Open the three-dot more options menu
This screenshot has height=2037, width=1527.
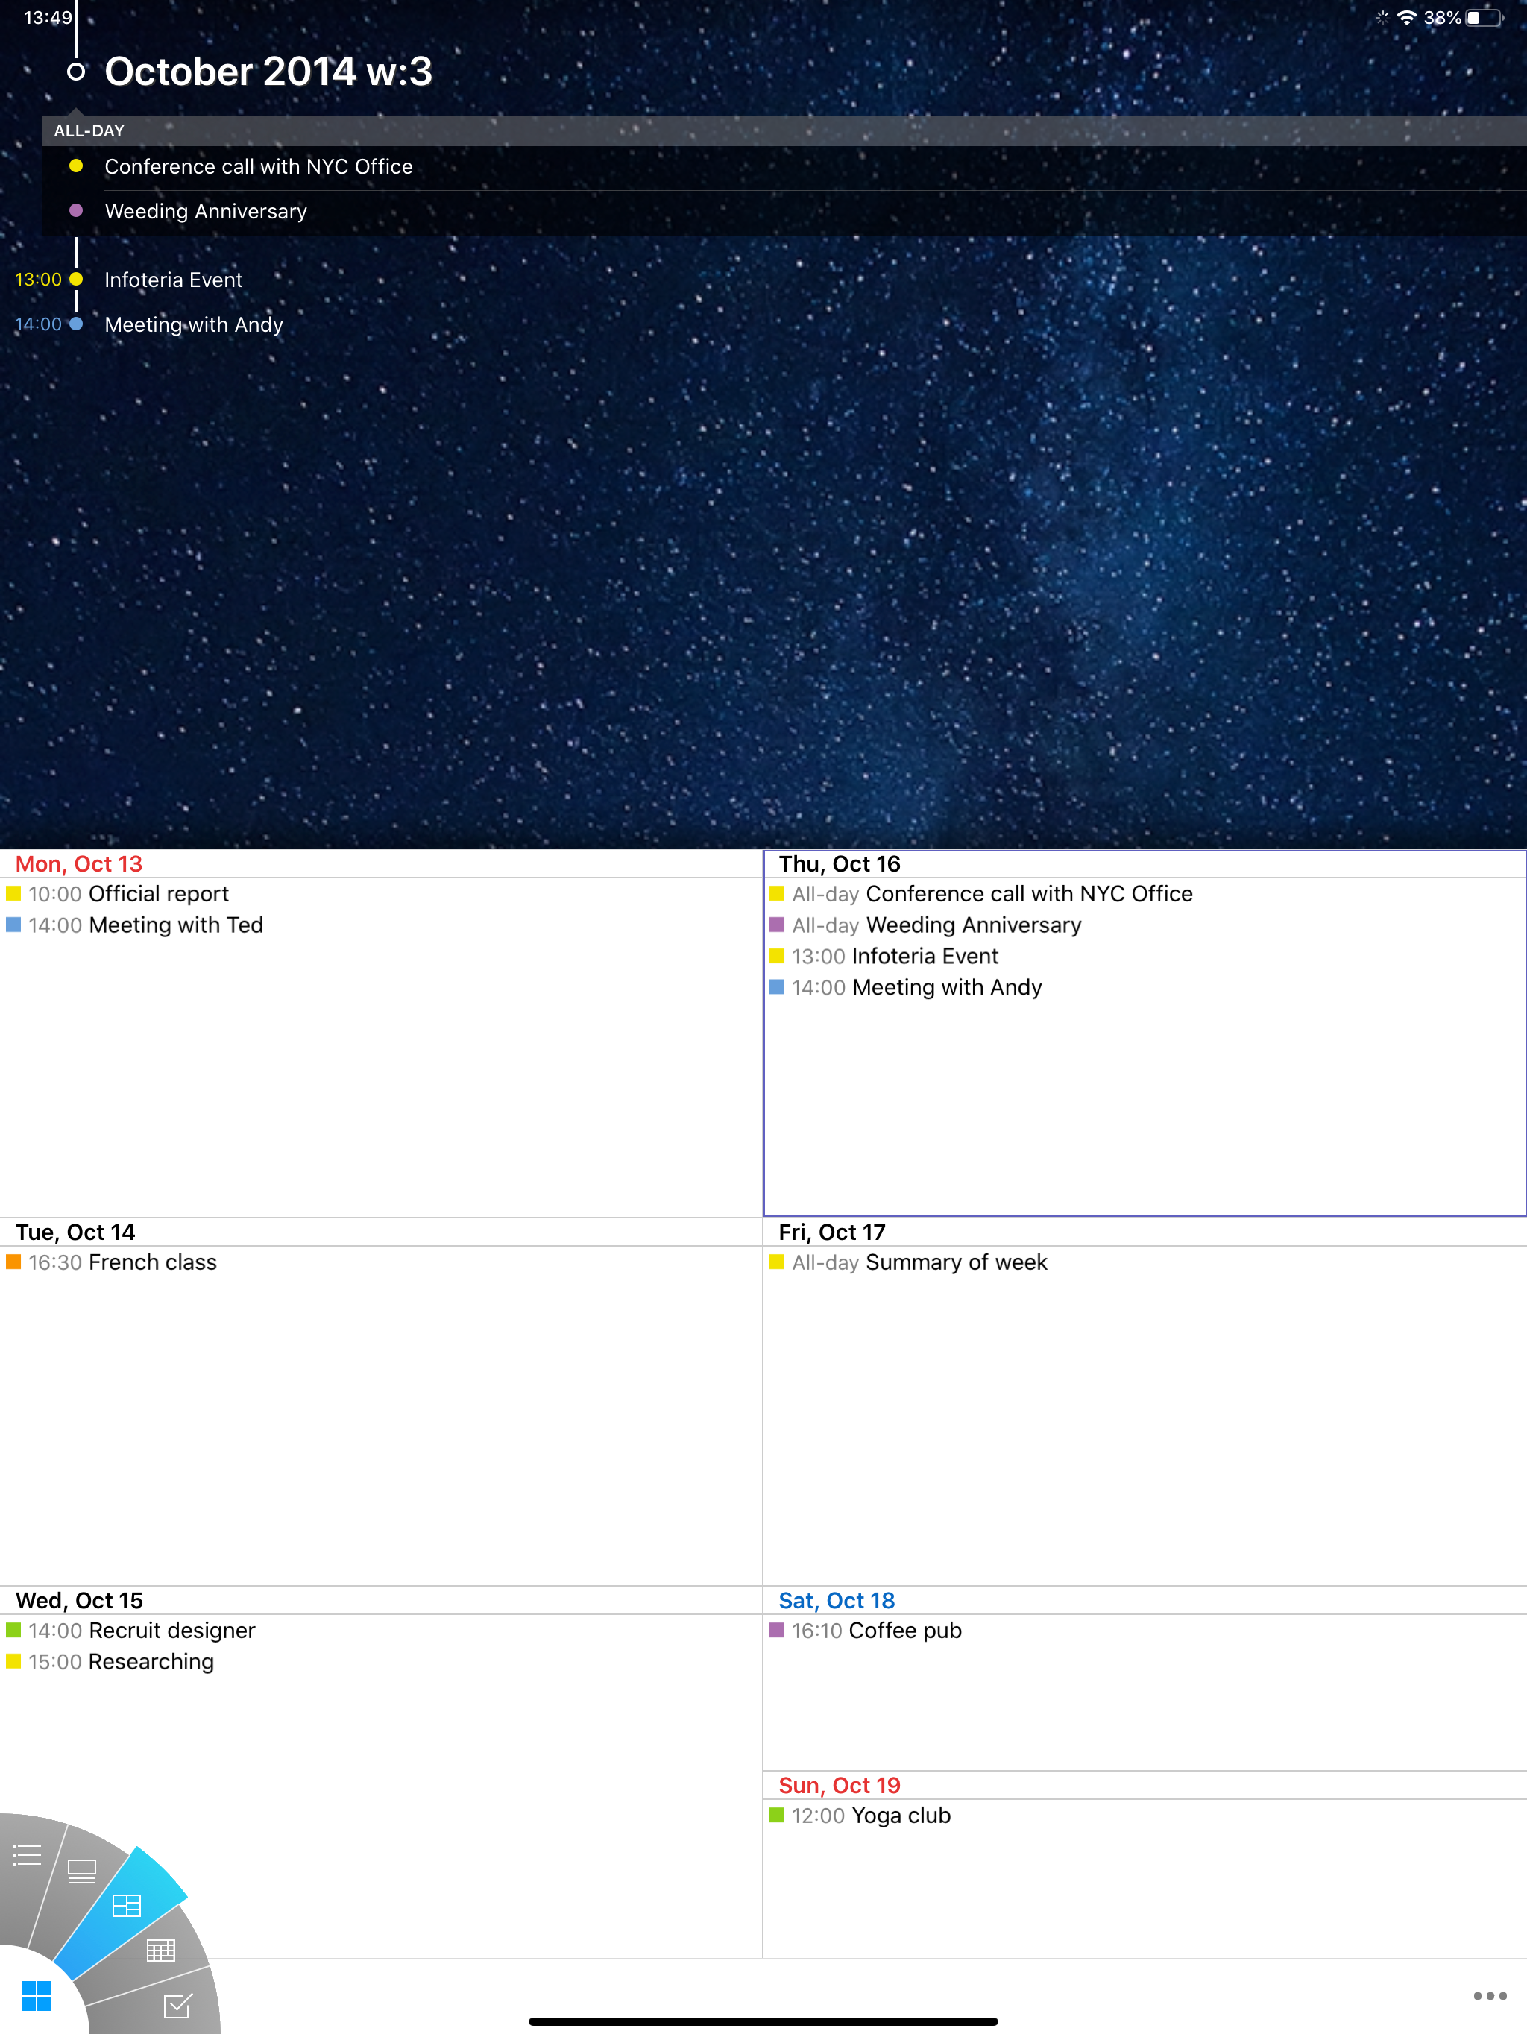coord(1489,1995)
